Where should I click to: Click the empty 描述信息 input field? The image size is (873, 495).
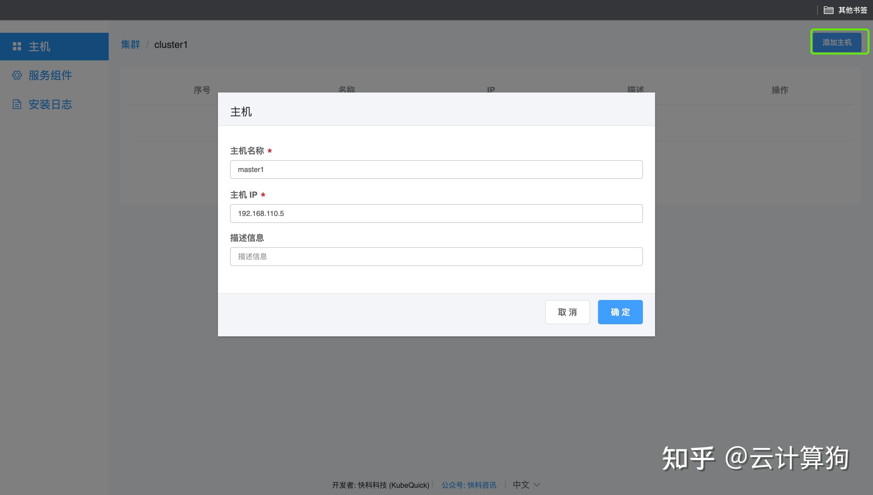click(x=436, y=257)
